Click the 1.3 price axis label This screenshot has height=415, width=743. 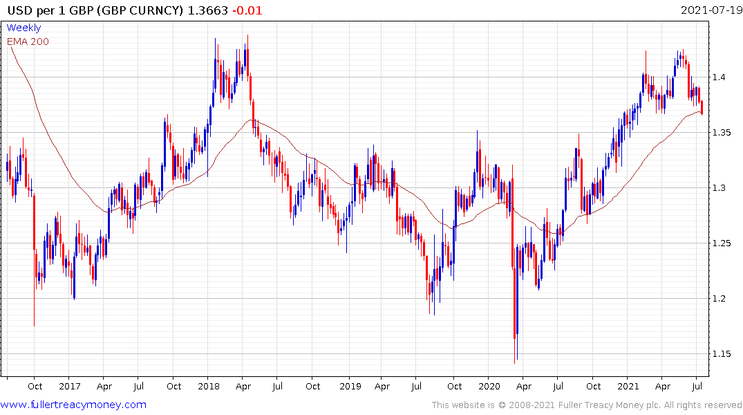(x=719, y=188)
